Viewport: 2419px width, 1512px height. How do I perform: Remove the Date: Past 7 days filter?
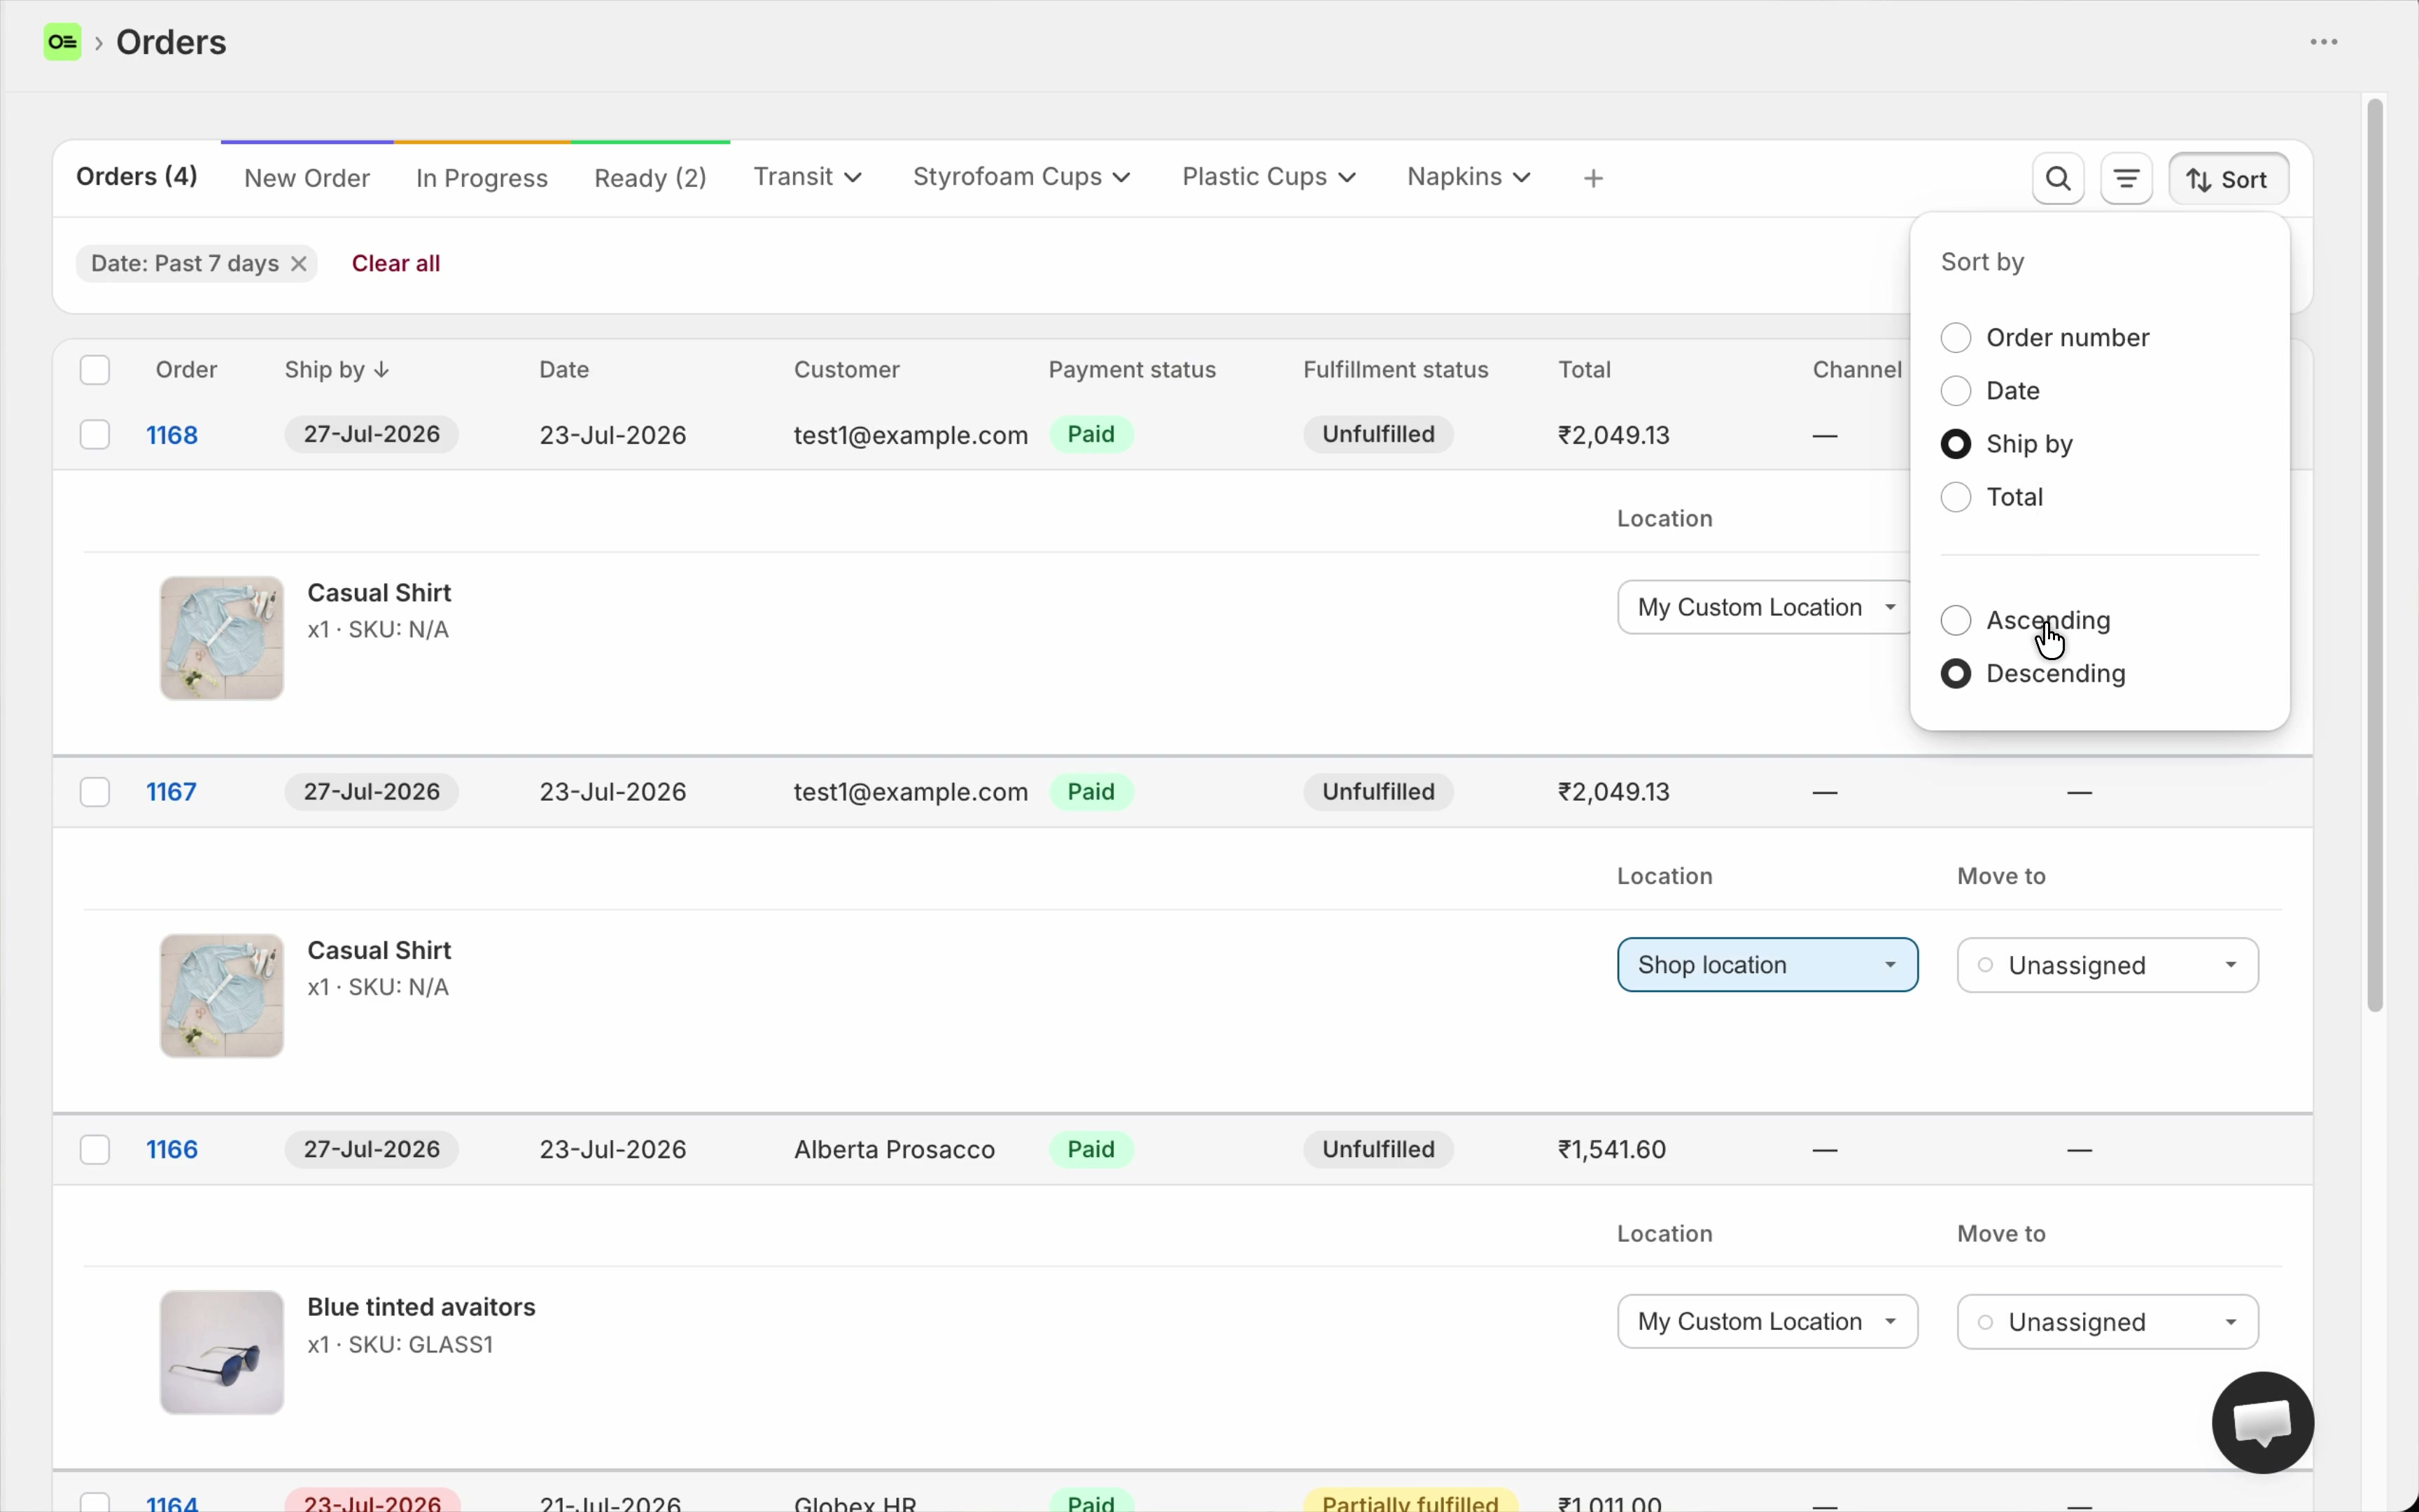[x=299, y=264]
